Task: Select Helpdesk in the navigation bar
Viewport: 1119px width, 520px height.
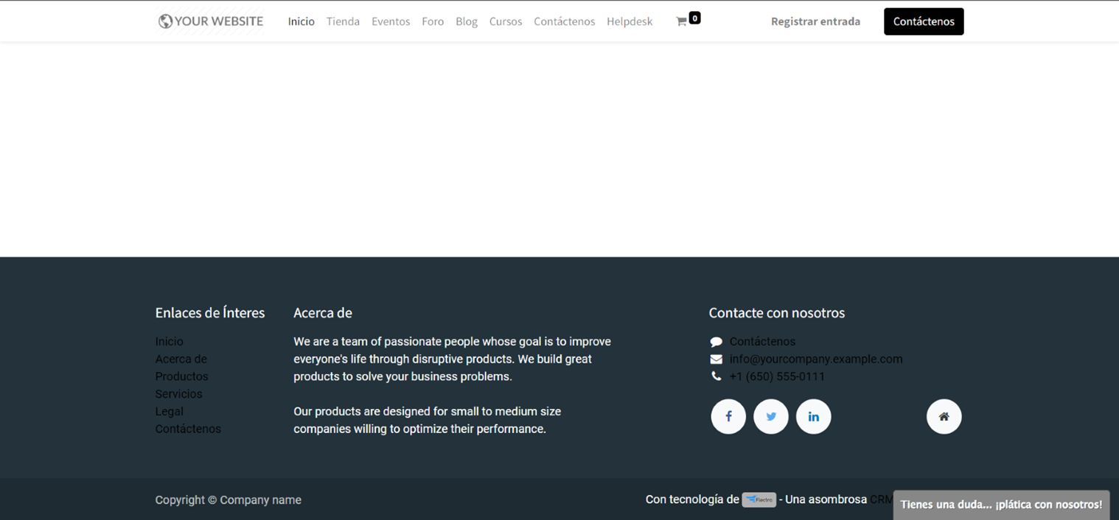Action: 630,21
